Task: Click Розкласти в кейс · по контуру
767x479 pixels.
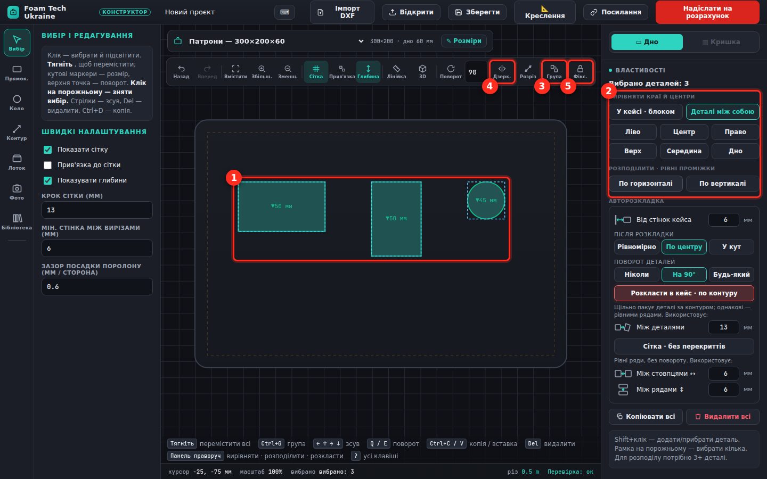Action: pyautogui.click(x=684, y=293)
